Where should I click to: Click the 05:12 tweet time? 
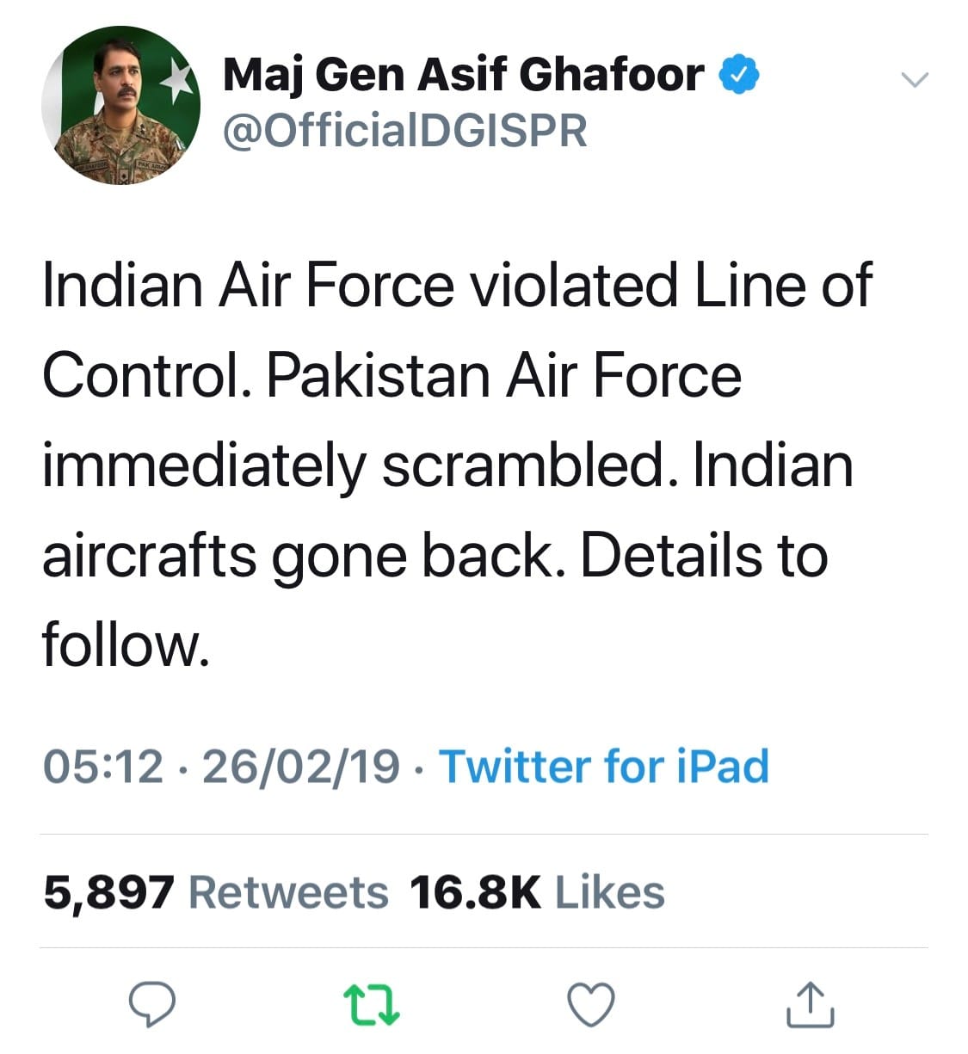click(102, 766)
